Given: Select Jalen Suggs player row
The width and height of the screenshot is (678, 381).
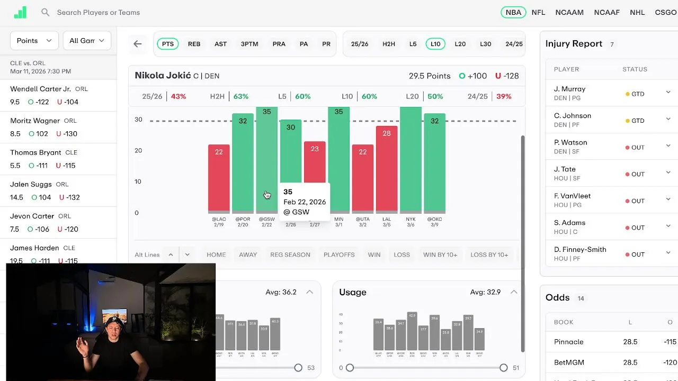Looking at the screenshot, I should [x=58, y=190].
